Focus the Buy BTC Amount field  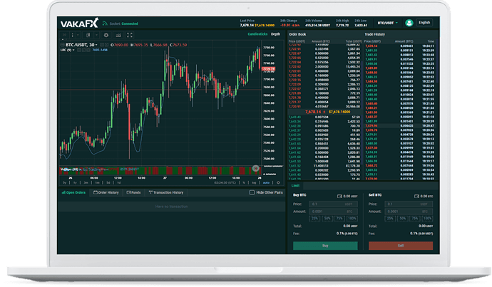pos(333,212)
